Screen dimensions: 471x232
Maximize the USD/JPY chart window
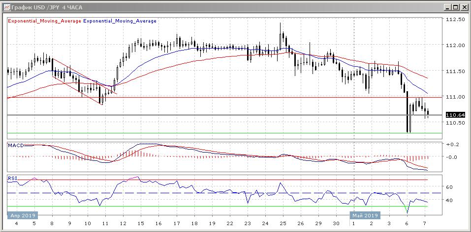(455, 7)
